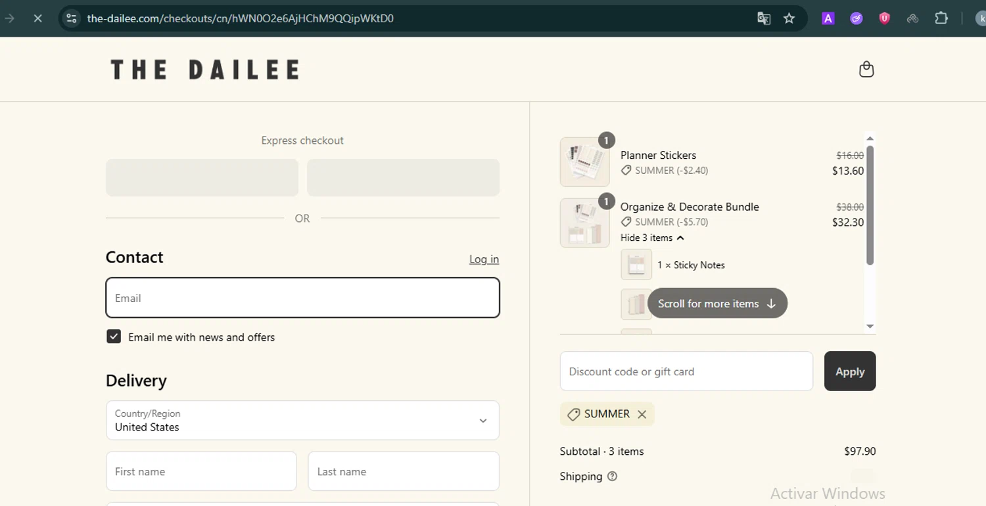The image size is (986, 506).
Task: Click the order summary scrollbar thumb
Action: (x=870, y=205)
